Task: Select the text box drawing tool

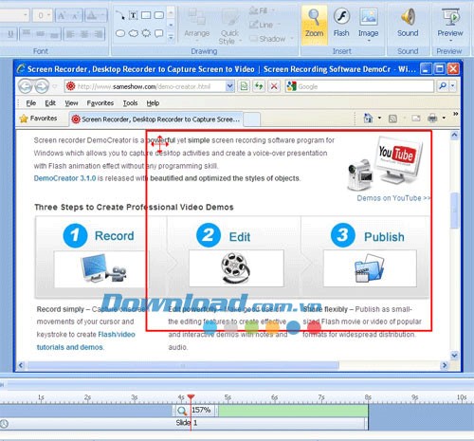Action: (x=133, y=15)
